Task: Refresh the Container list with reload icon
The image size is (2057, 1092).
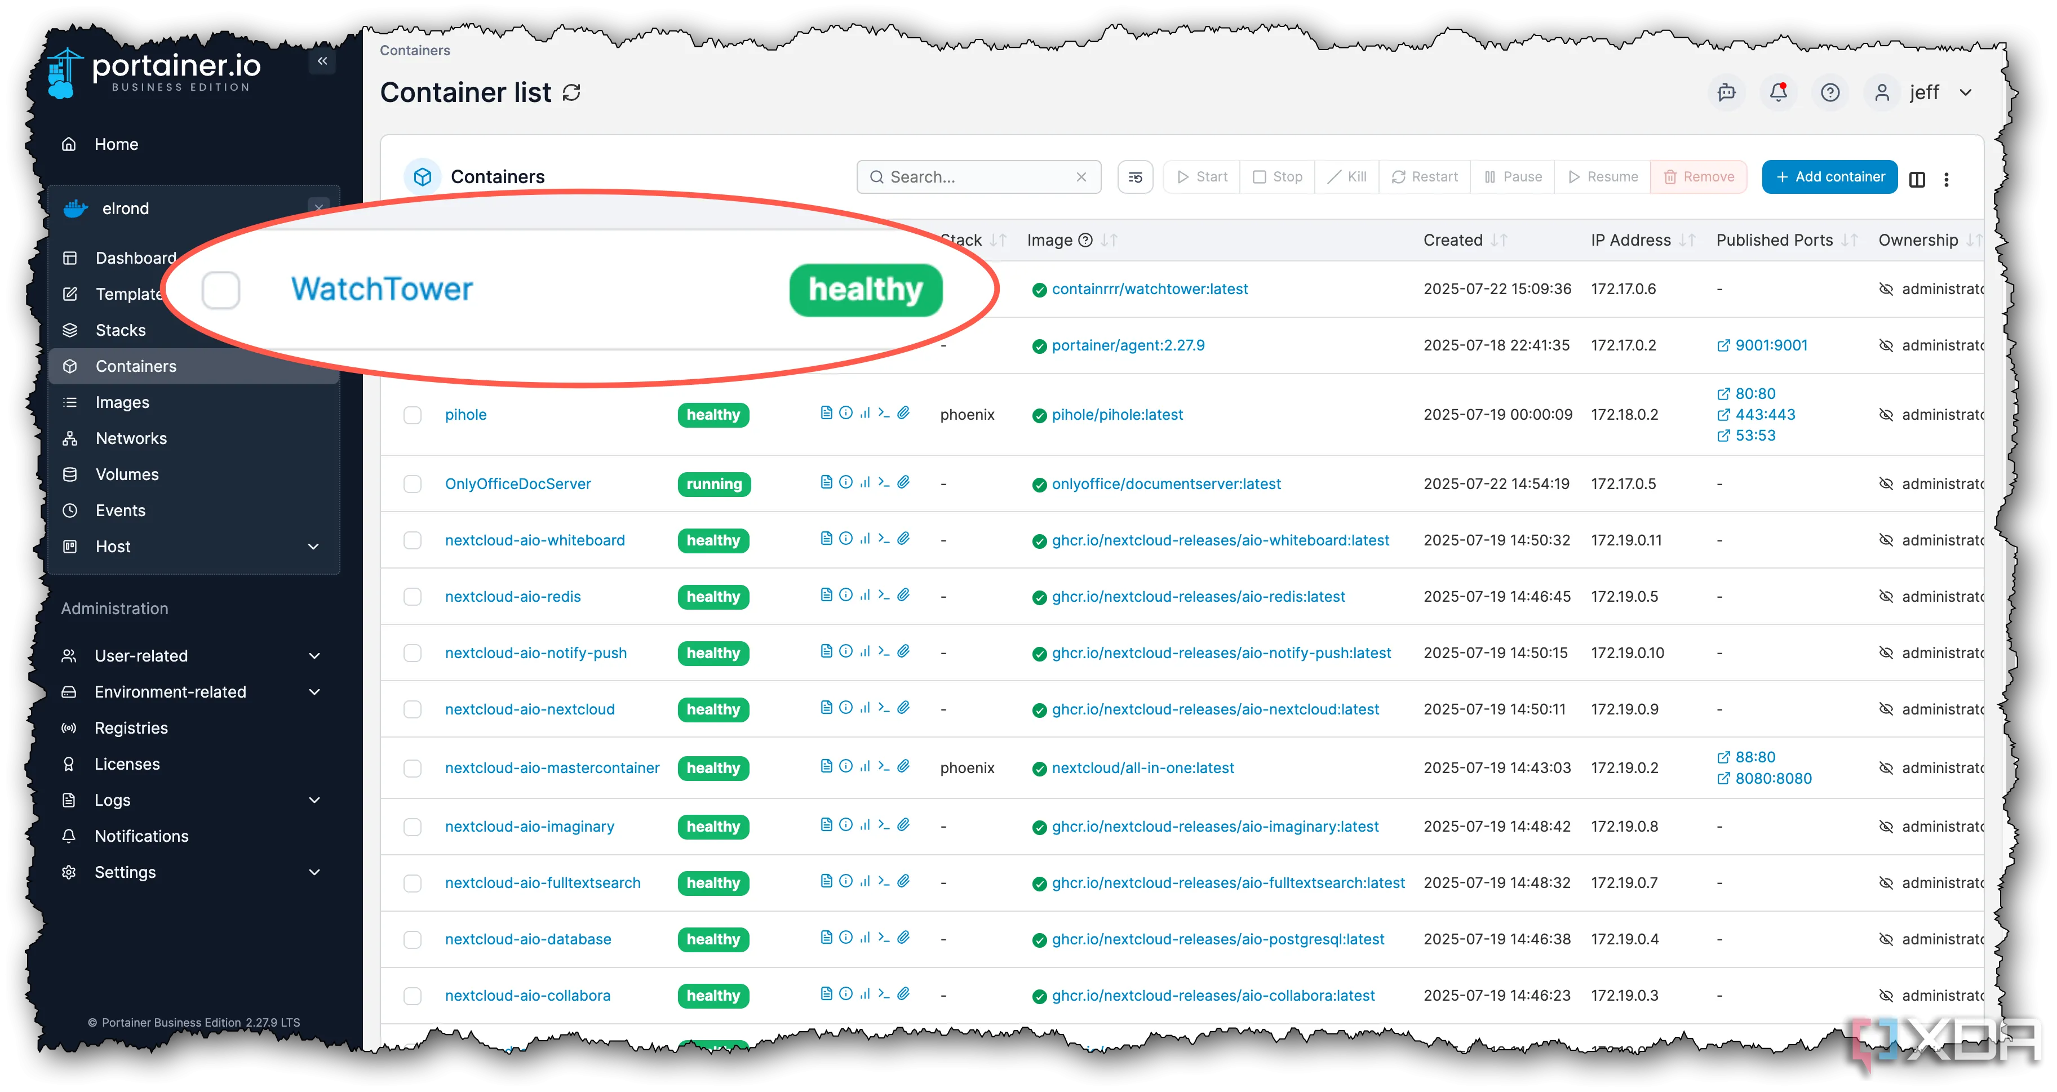Action: [x=572, y=92]
